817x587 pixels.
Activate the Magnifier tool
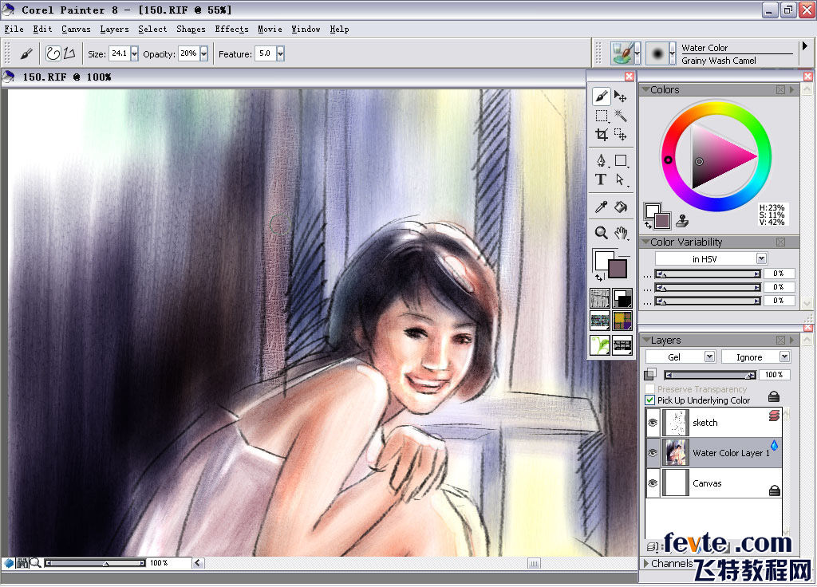602,232
